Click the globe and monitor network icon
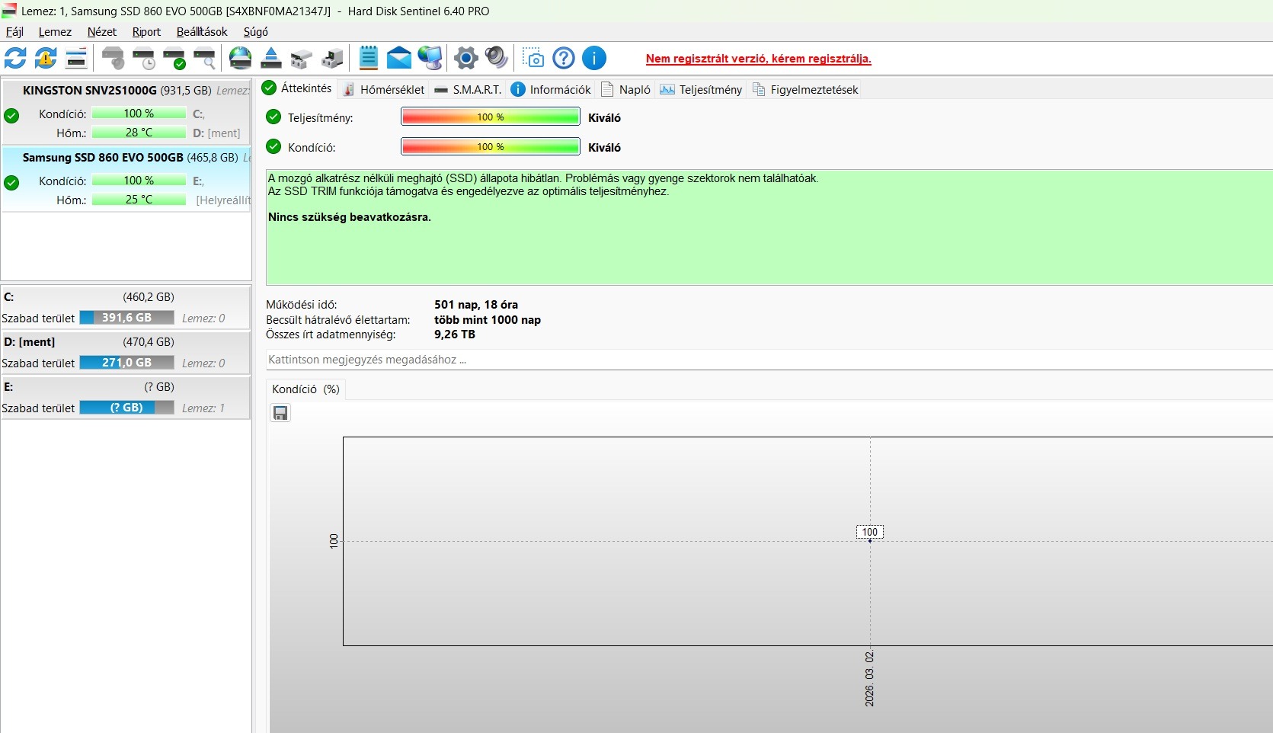Screen dimensions: 1273x733 [430, 58]
